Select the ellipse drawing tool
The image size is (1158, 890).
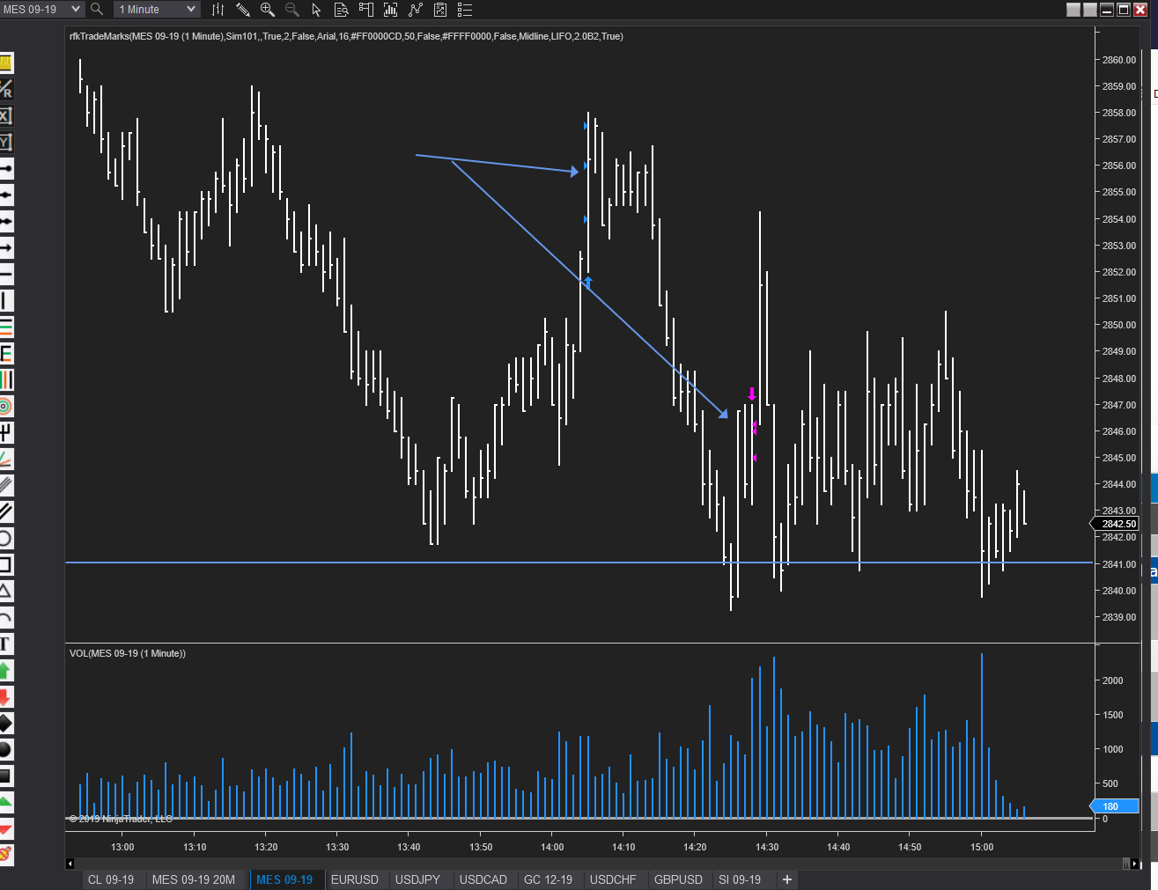click(x=5, y=538)
